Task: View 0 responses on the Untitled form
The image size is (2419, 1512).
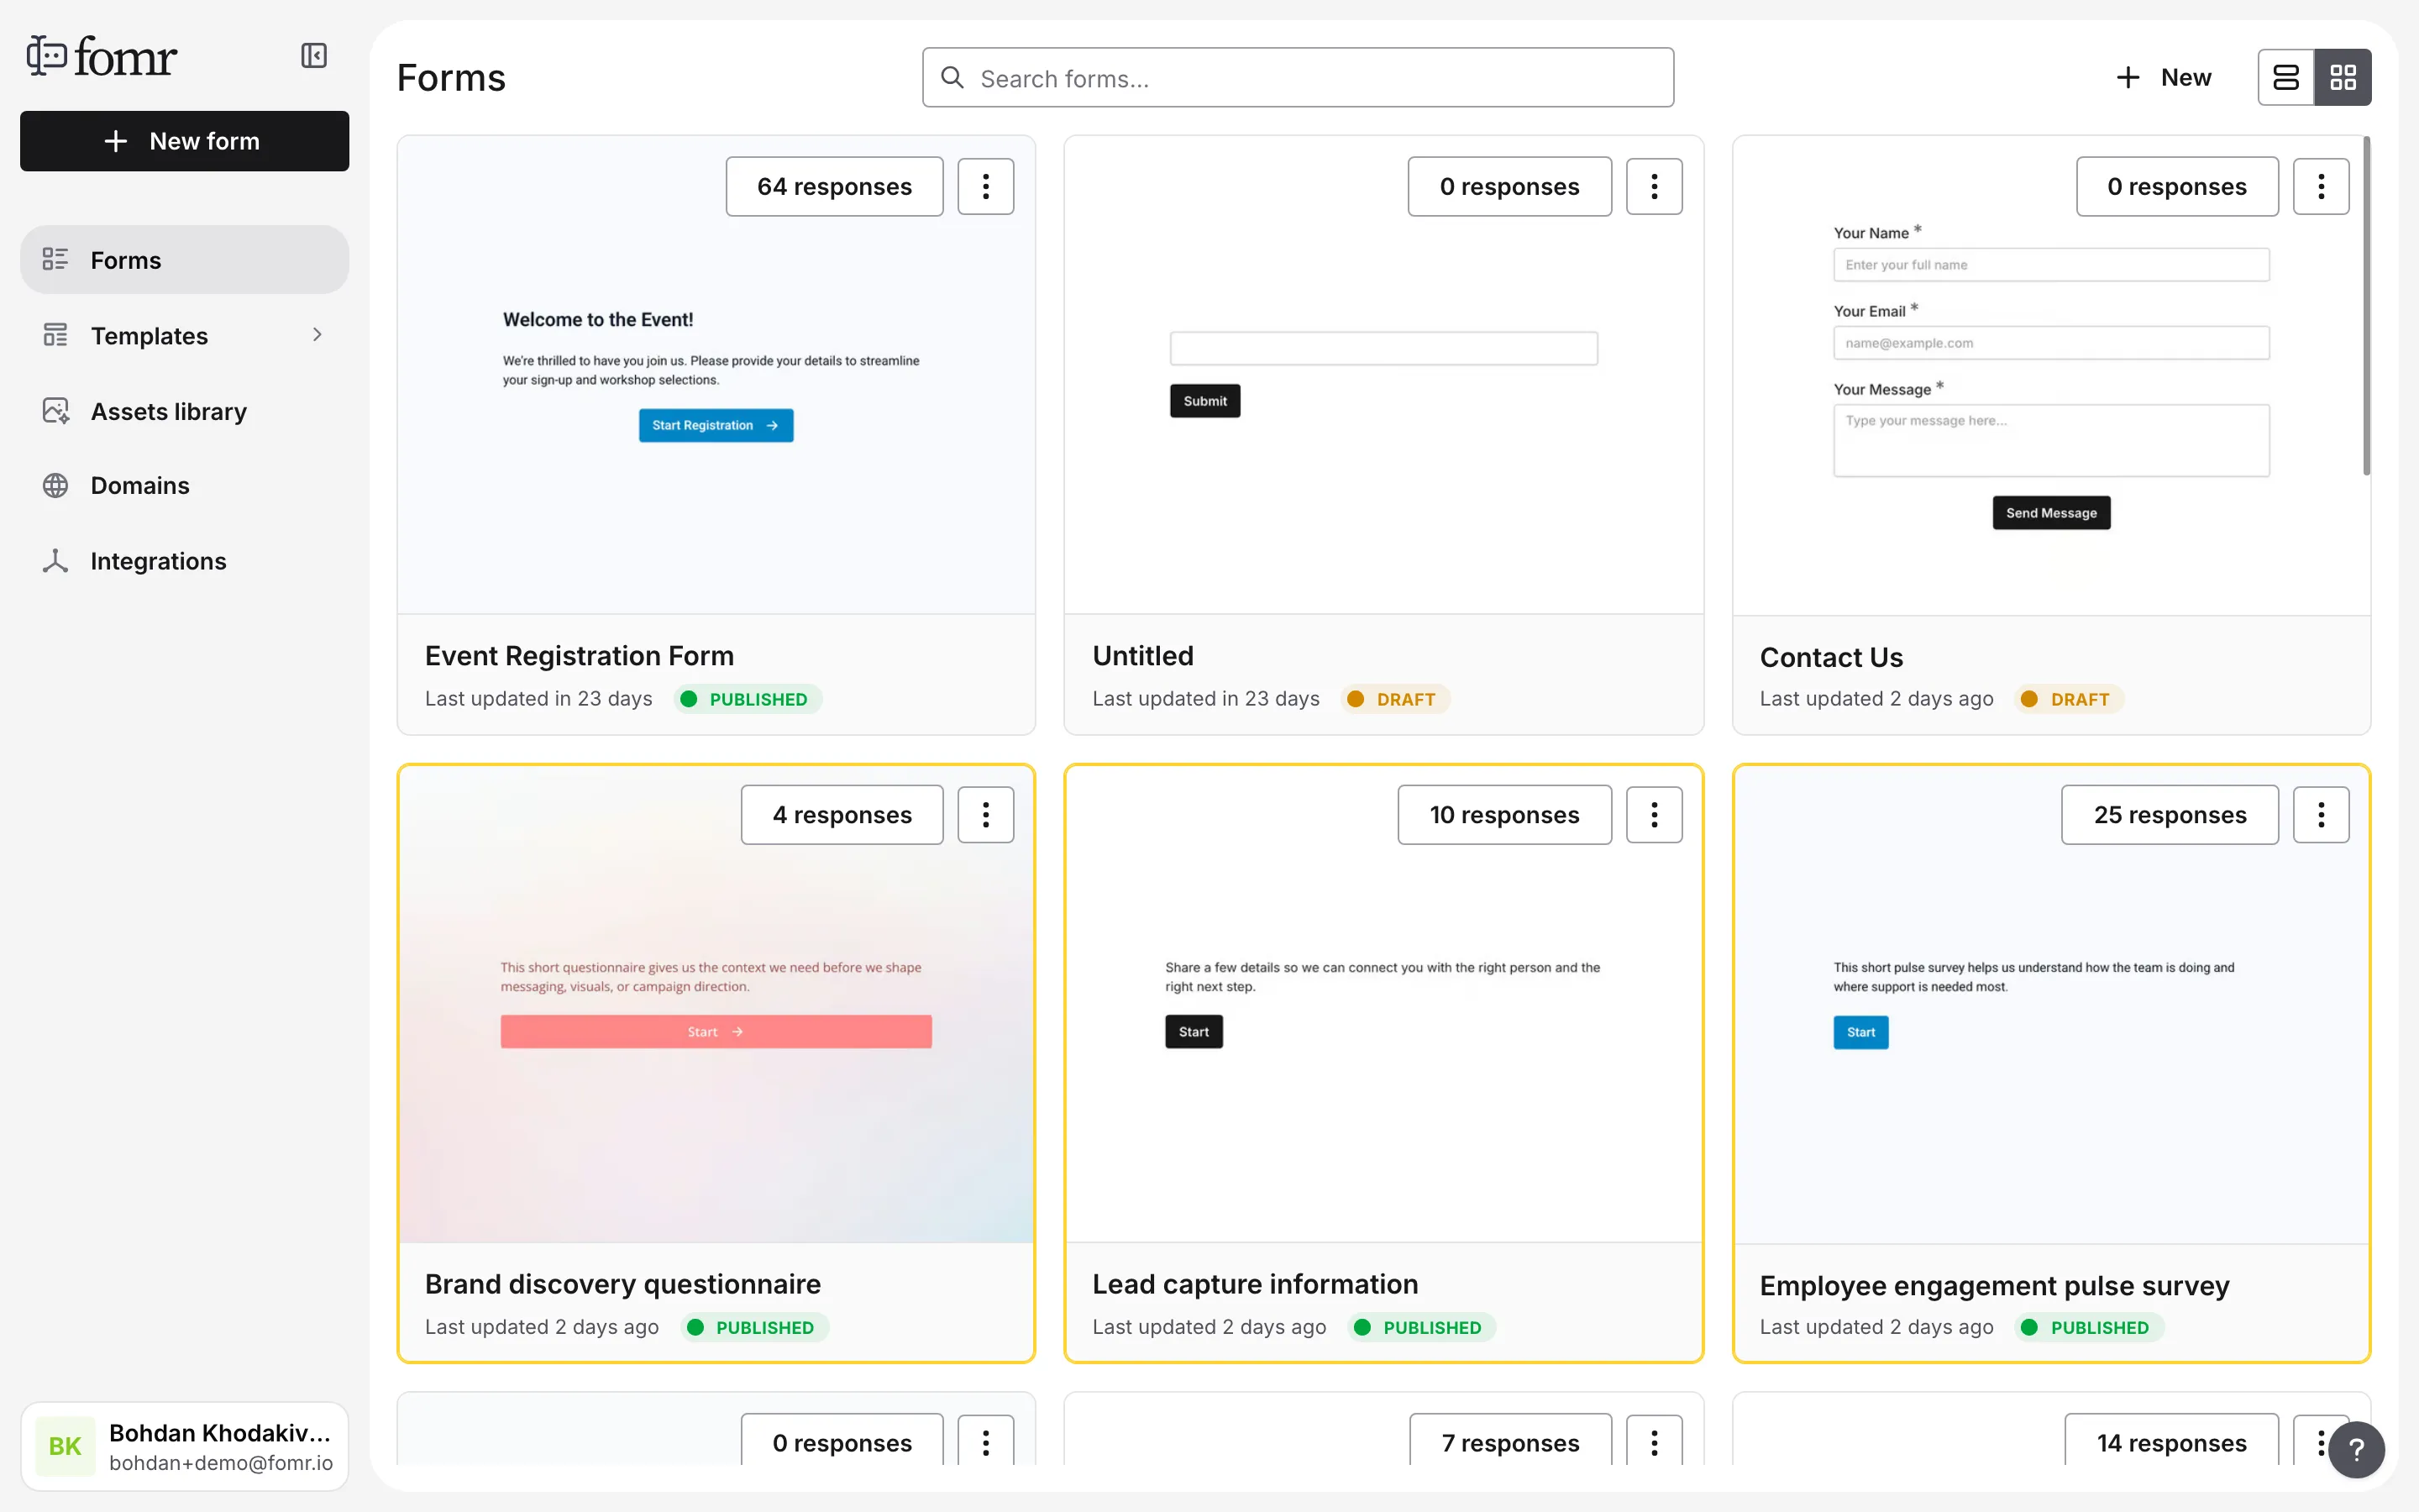Action: [x=1509, y=186]
